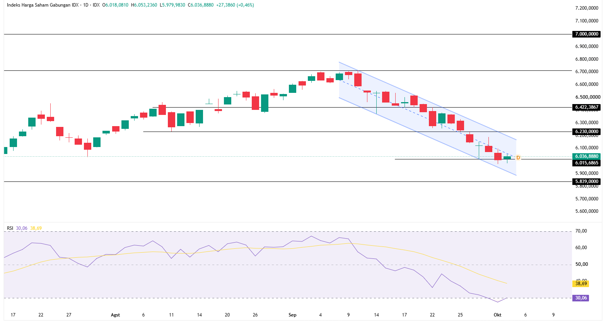The height and width of the screenshot is (325, 606).
Task: Click the 60,00 level on RSI scale
Action: (581, 248)
